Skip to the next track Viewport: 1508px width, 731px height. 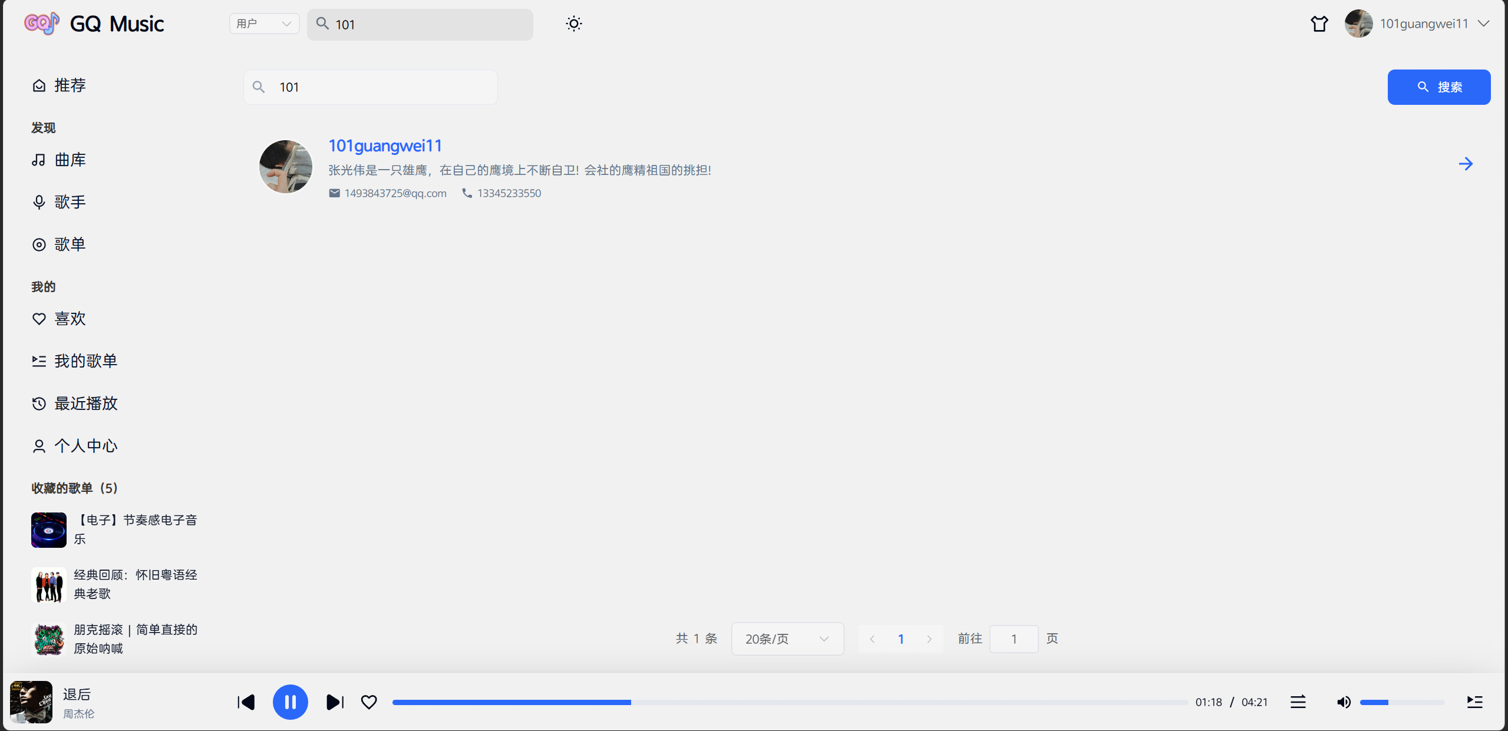335,702
